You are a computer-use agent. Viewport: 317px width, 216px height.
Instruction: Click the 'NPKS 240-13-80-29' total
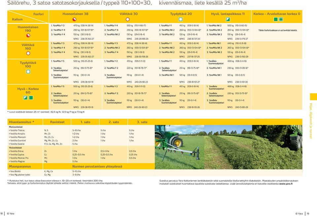pyautogui.click(x=238, y=107)
